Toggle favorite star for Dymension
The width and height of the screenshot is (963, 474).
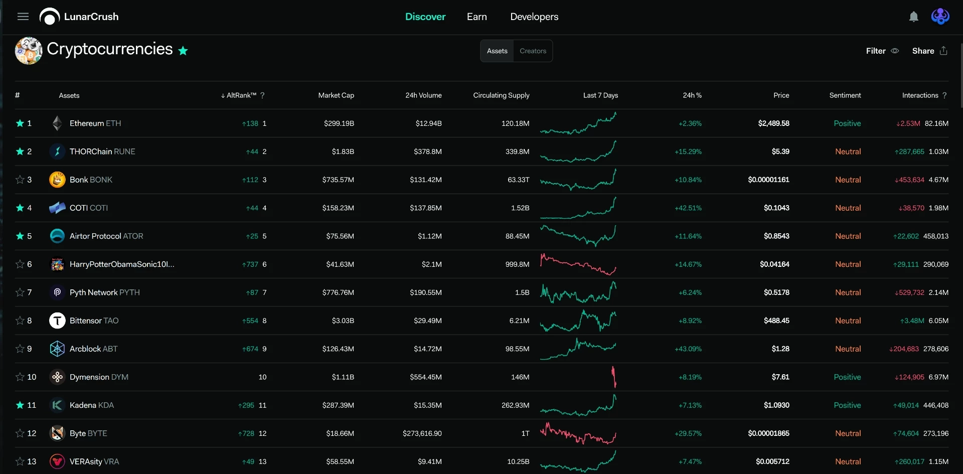(20, 377)
